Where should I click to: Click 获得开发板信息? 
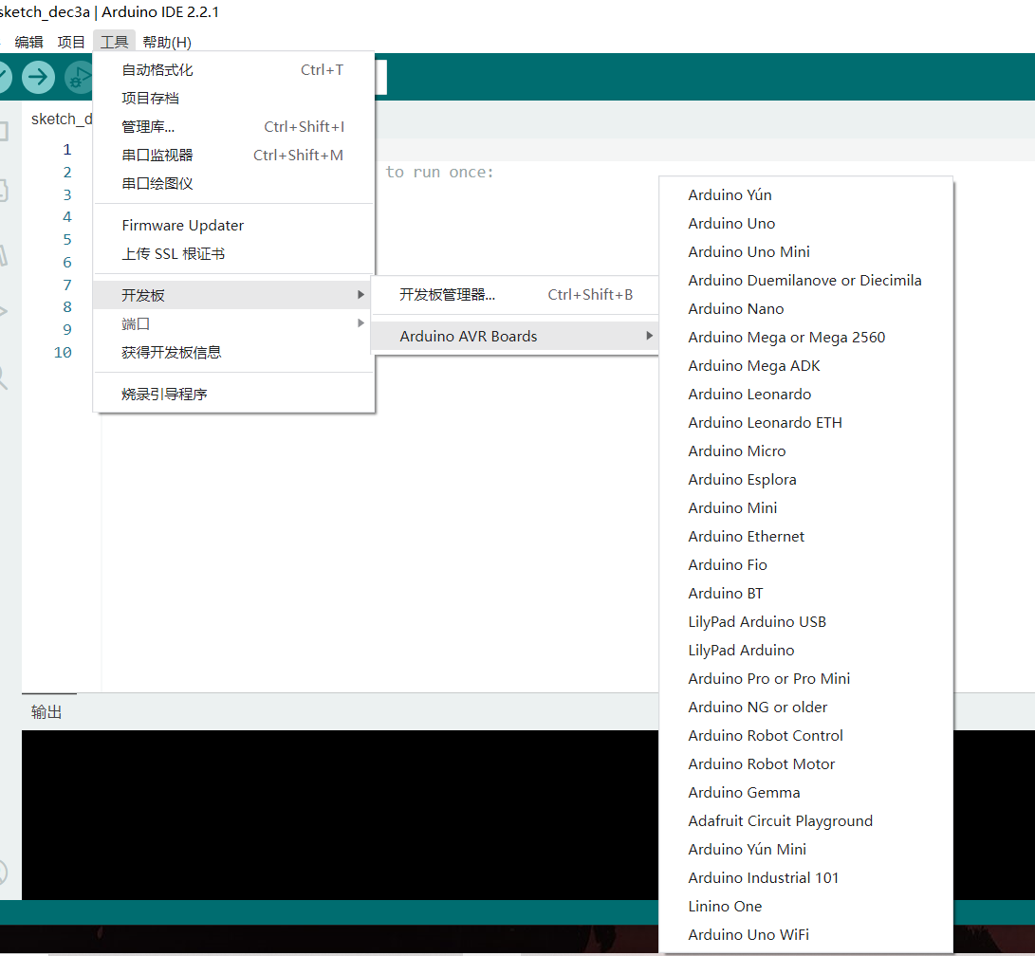click(233, 352)
